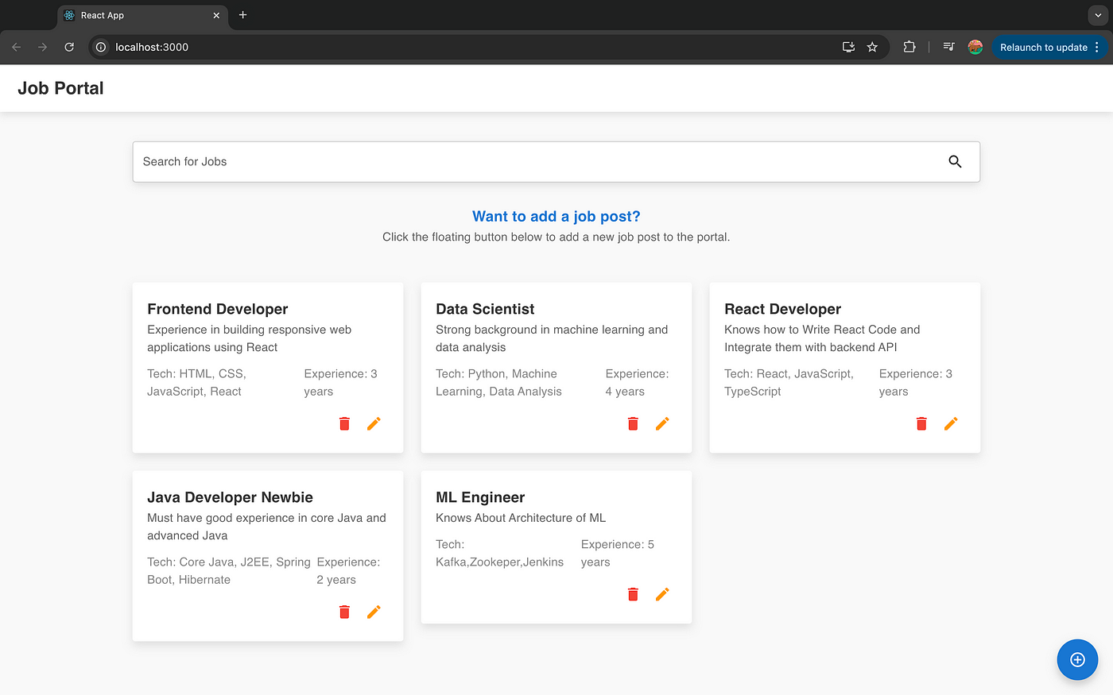The width and height of the screenshot is (1113, 695).
Task: Click the React Developer card title
Action: (782, 309)
